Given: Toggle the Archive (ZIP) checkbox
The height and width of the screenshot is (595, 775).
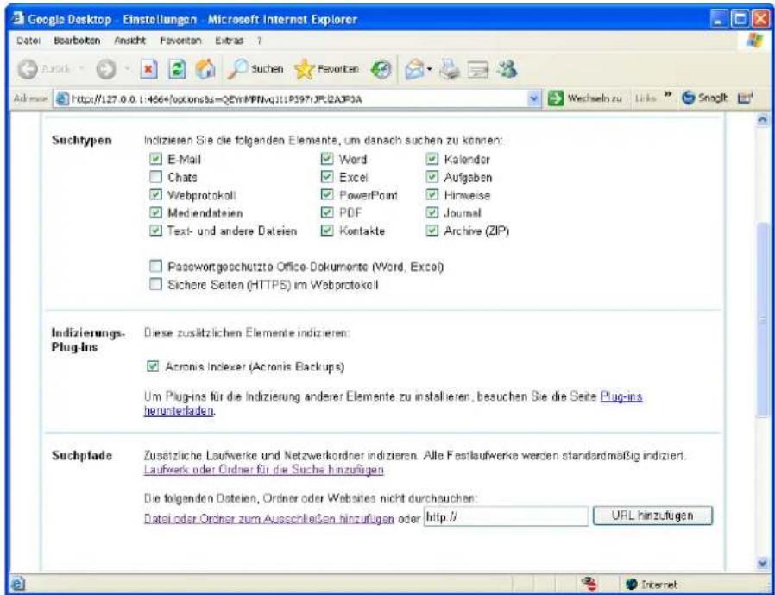Looking at the screenshot, I should pyautogui.click(x=432, y=230).
